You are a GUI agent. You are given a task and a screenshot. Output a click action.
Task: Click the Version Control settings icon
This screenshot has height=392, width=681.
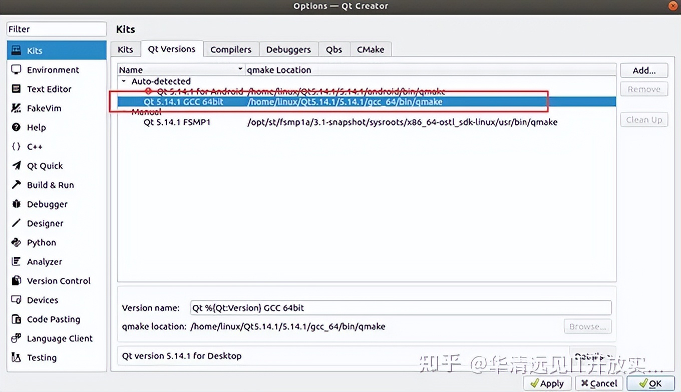point(59,280)
